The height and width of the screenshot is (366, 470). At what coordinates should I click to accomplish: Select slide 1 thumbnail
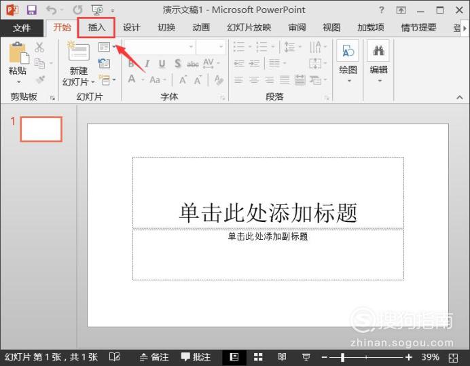pos(41,129)
